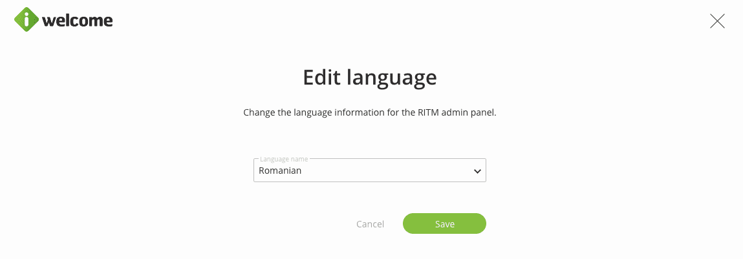This screenshot has width=743, height=259.
Task: Click the word "Romanian" in the field
Action: click(280, 171)
